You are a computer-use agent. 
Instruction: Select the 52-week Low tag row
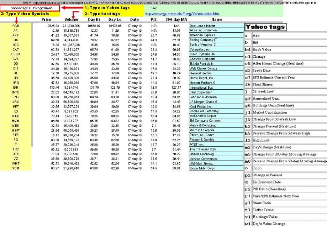click(286, 91)
